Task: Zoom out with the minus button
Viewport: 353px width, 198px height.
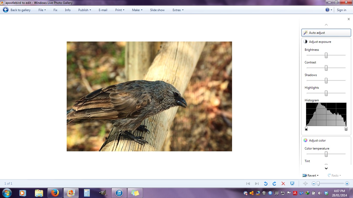Action: 314,184
